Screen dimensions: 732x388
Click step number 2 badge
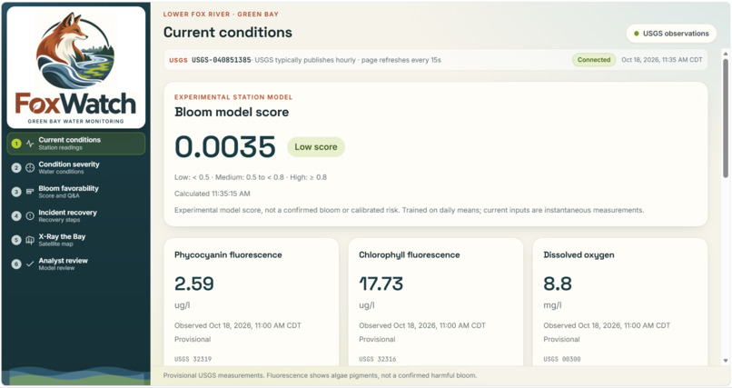16,167
